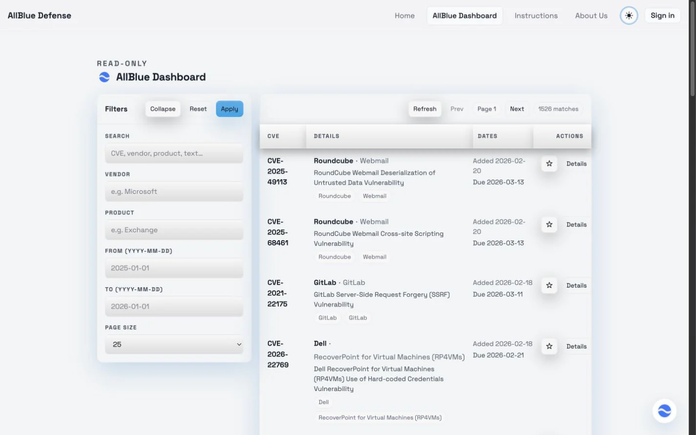Toggle the light/dark theme sun icon
Screen dimensions: 696x435
(629, 16)
